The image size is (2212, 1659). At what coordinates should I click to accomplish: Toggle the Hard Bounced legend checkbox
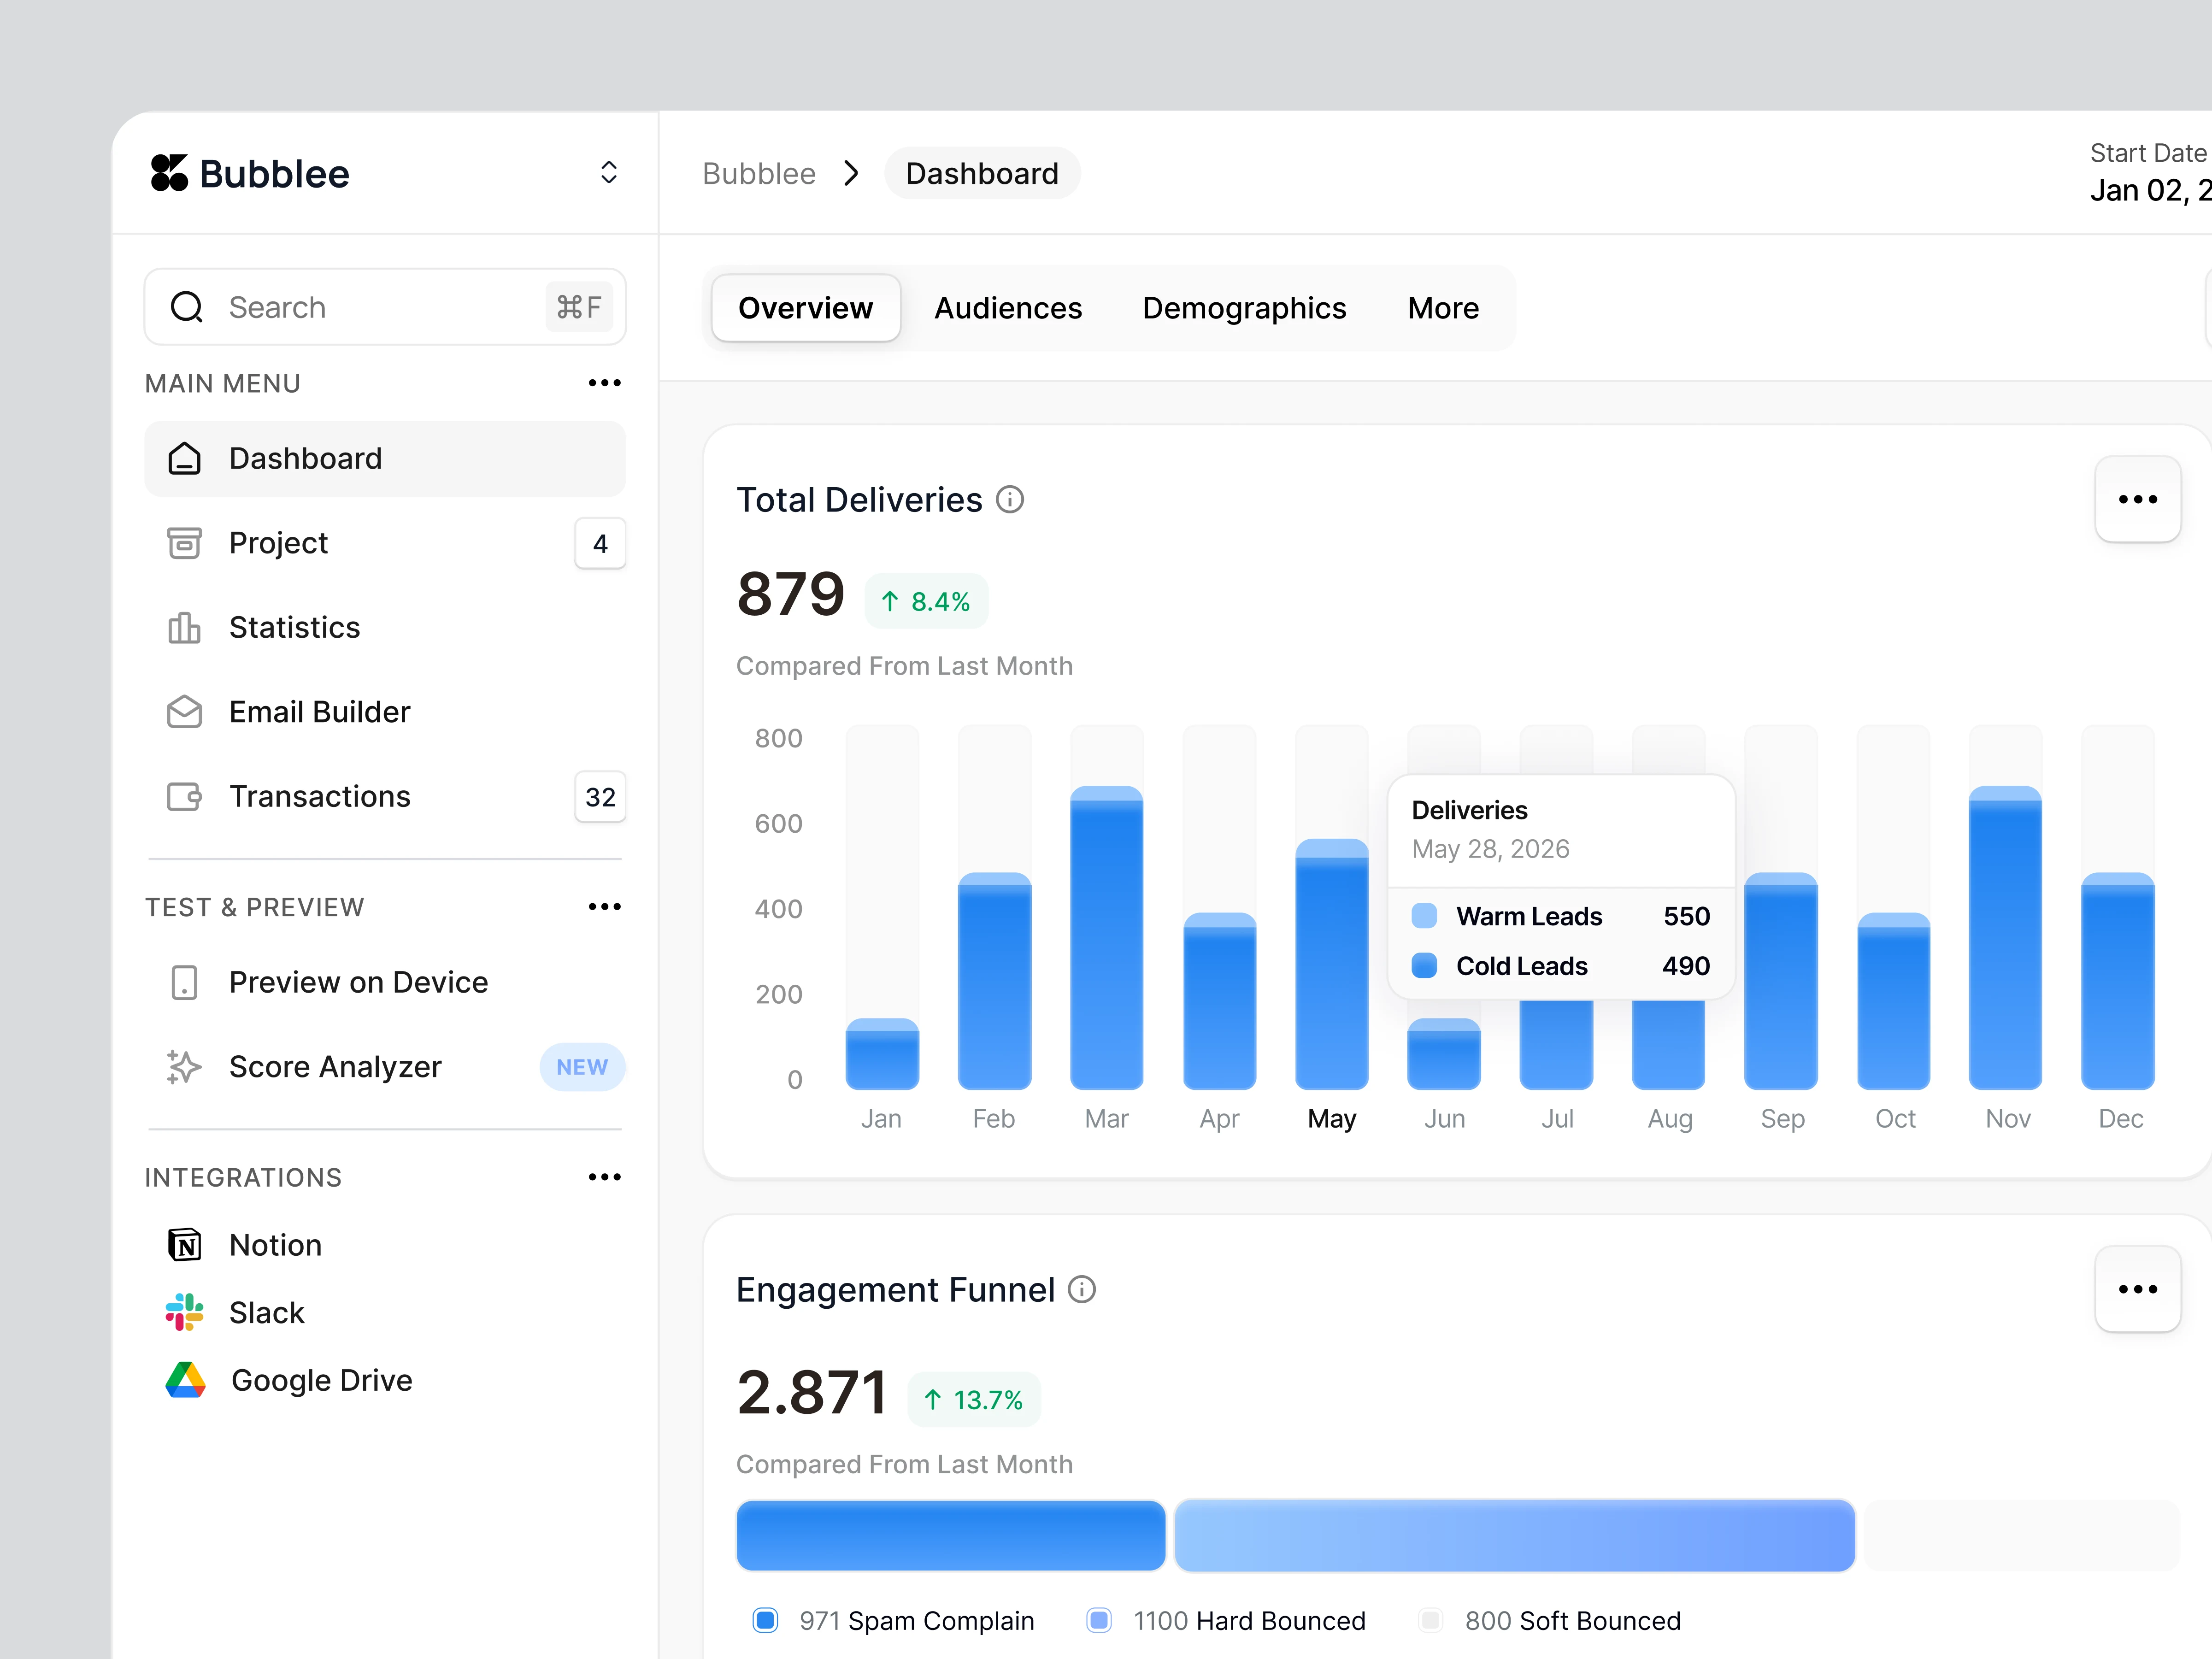1098,1620
